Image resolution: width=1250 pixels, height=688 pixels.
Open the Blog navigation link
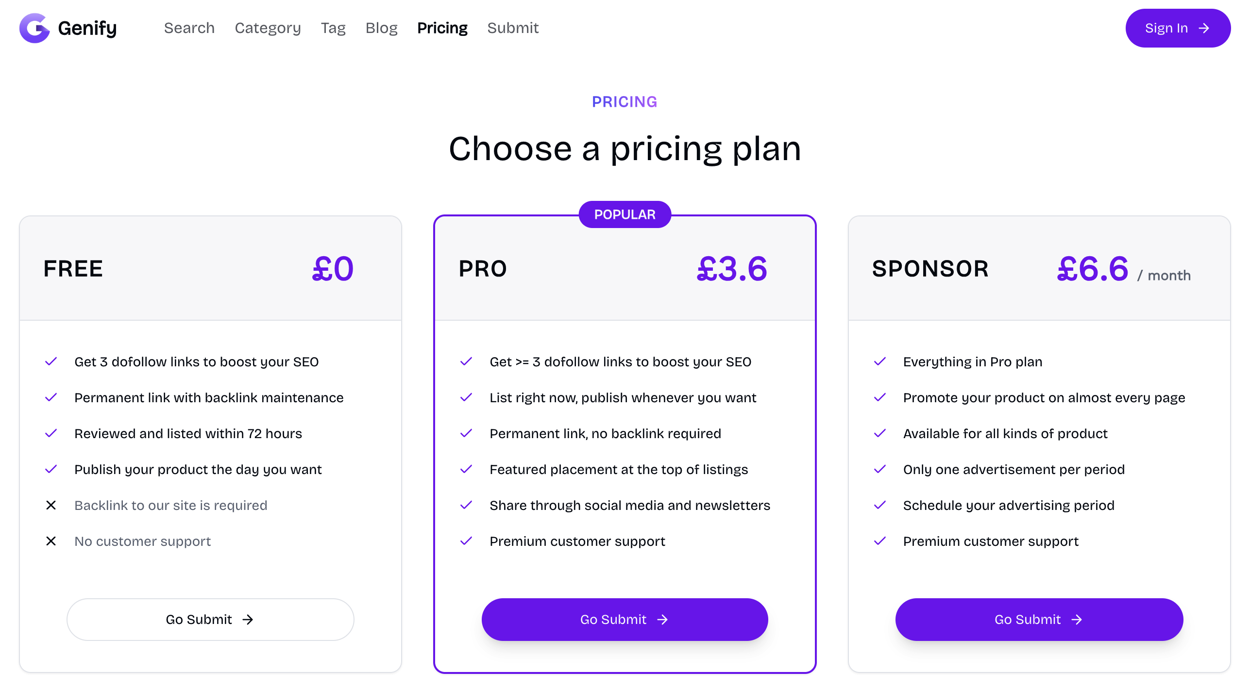point(382,28)
